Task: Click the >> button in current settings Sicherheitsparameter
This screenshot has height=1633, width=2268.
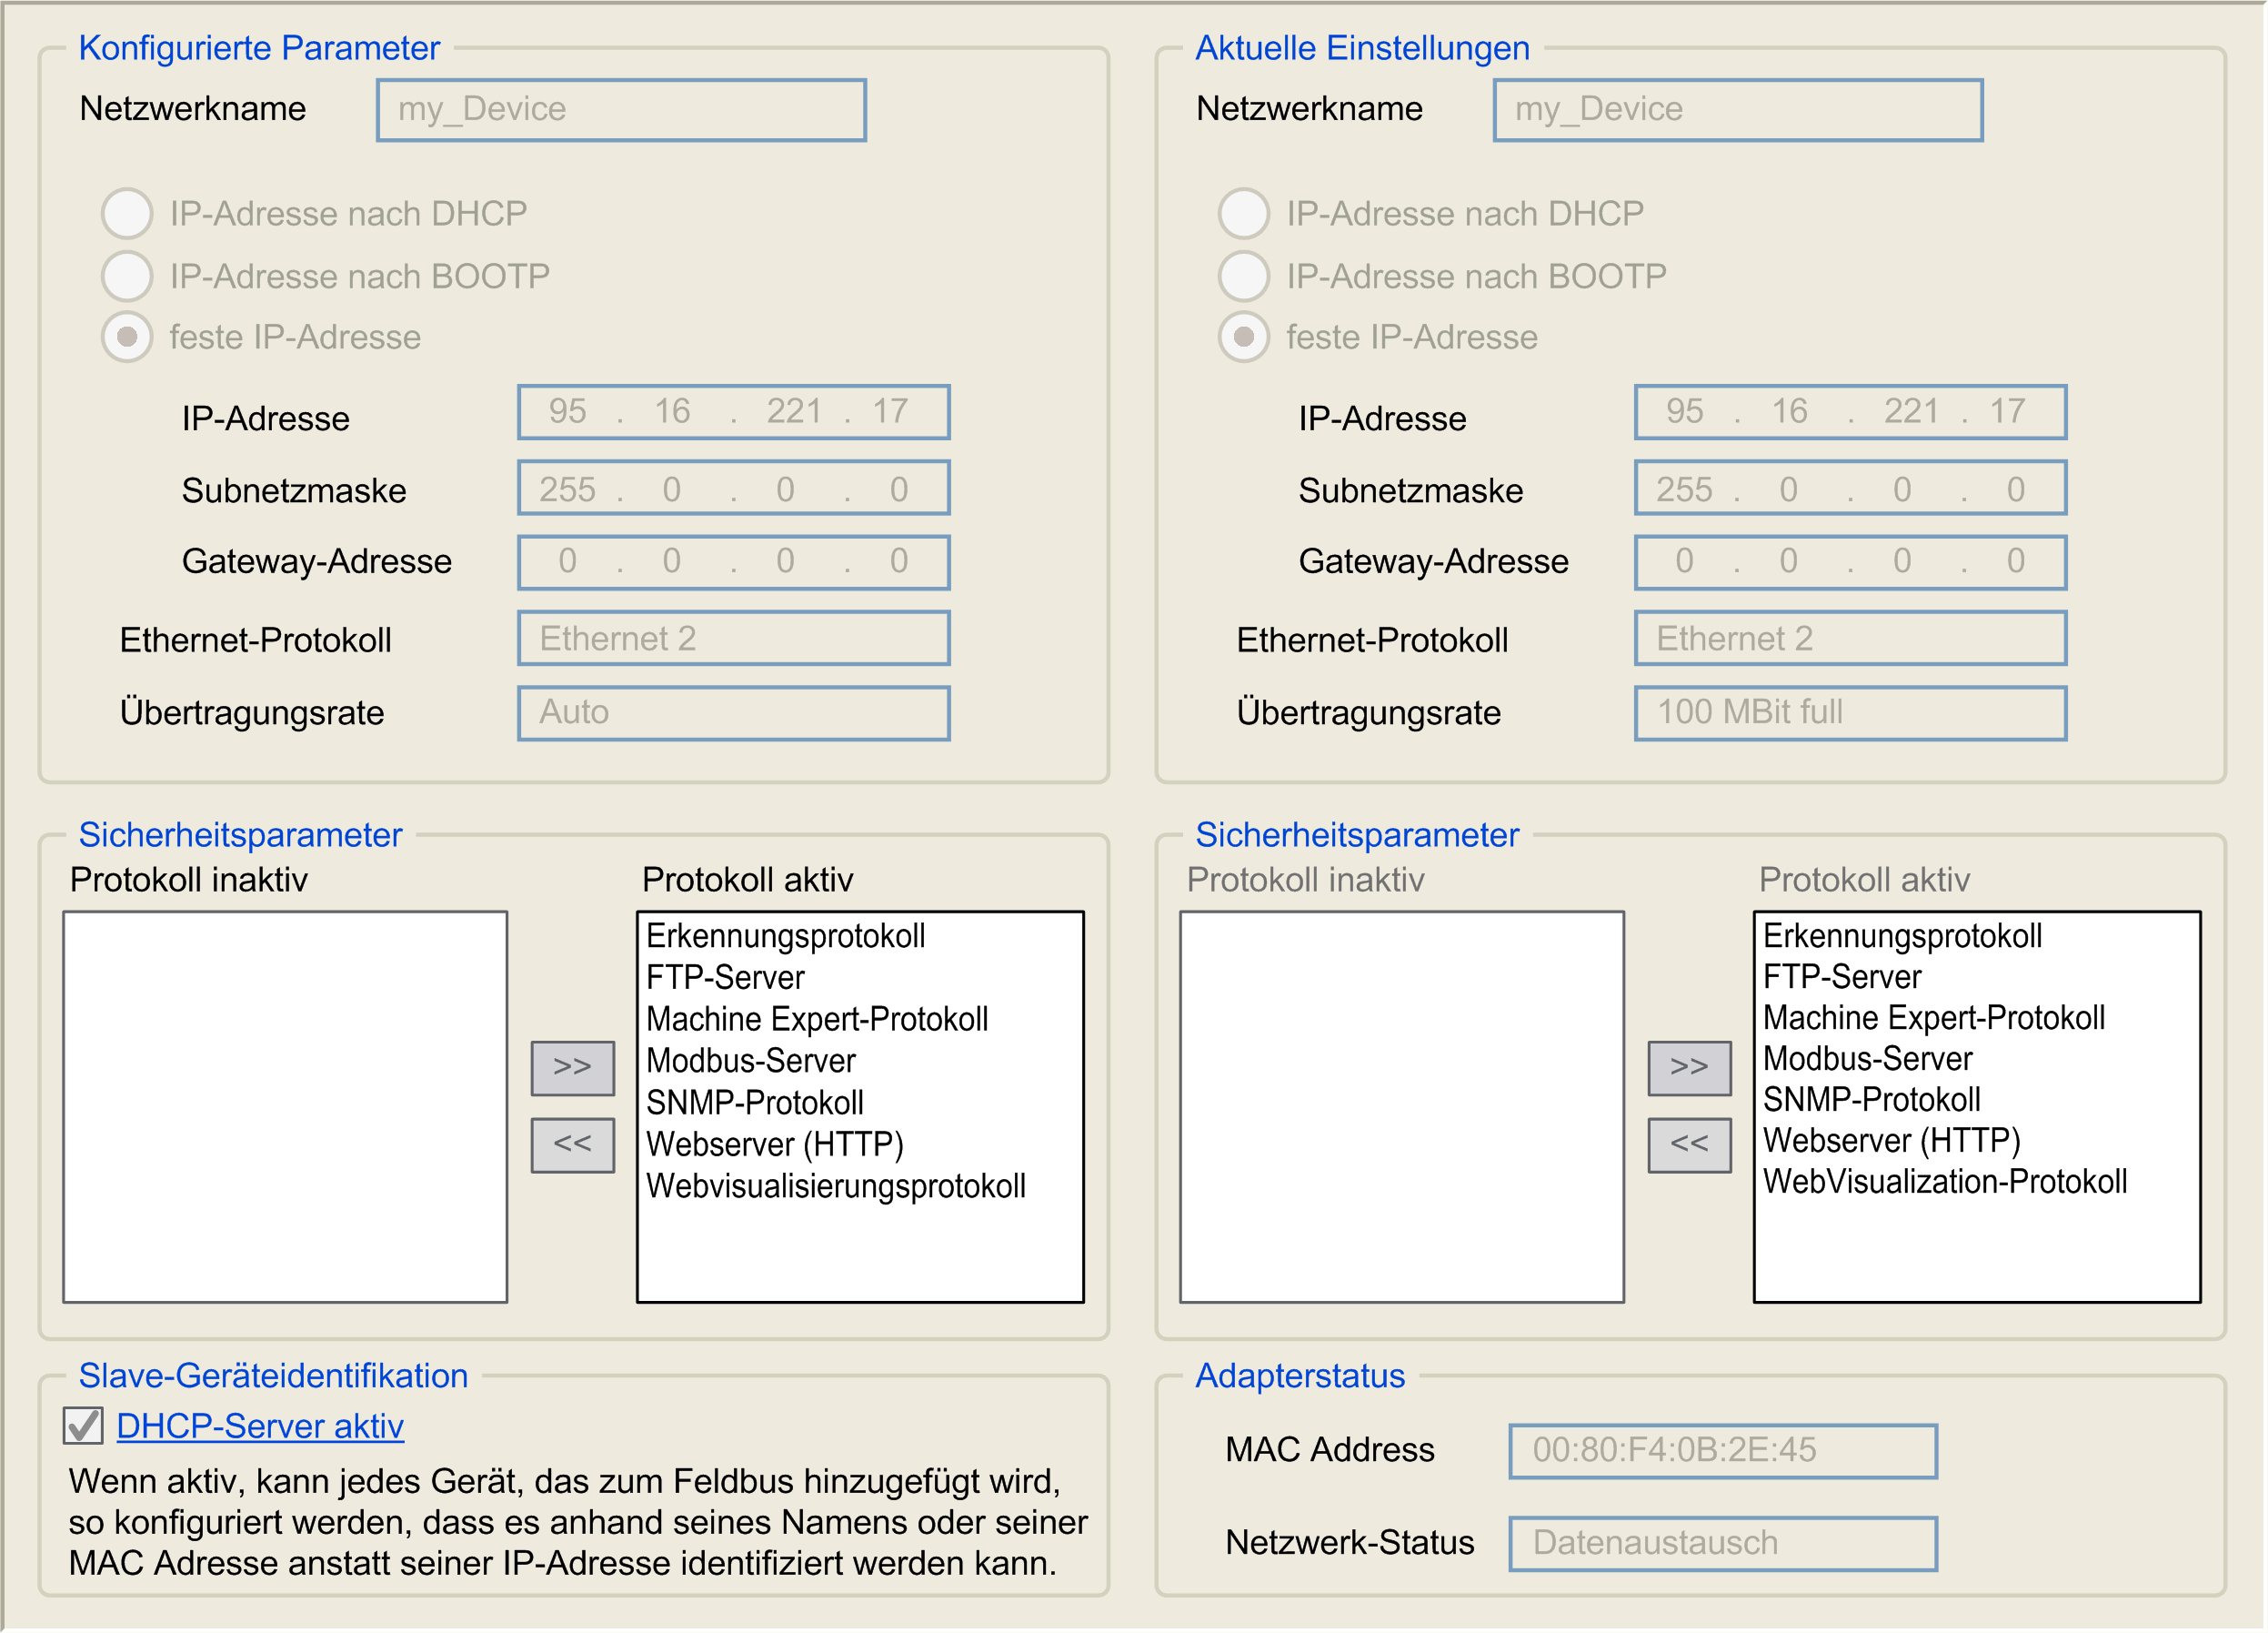Action: point(1689,1068)
